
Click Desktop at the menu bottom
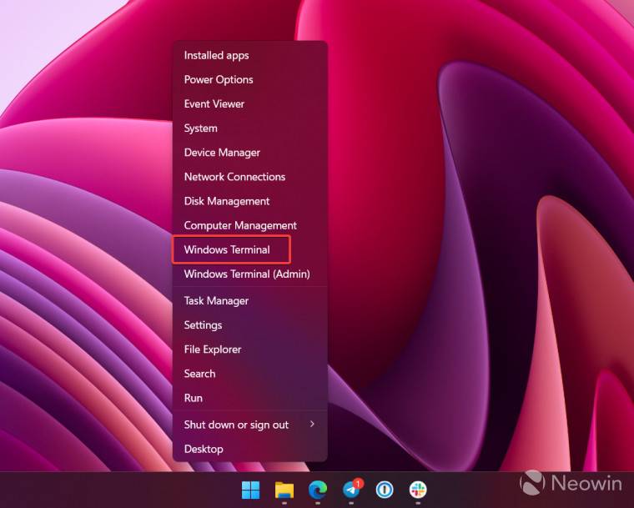click(x=204, y=449)
